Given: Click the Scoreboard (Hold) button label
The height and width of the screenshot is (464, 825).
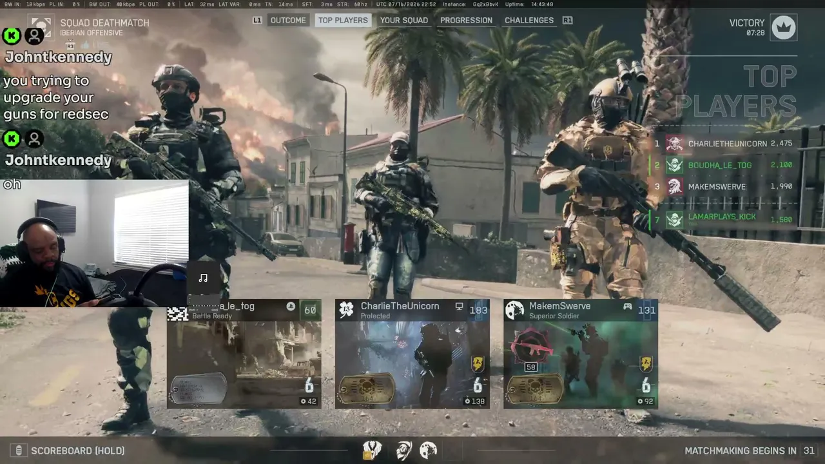Looking at the screenshot, I should [x=78, y=450].
